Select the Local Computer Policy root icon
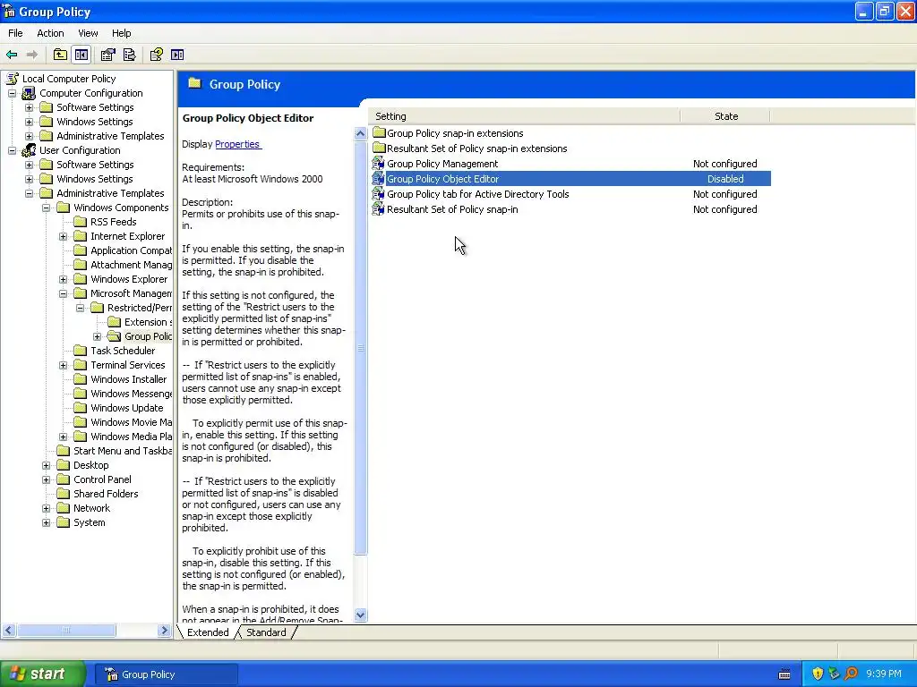 tap(12, 79)
